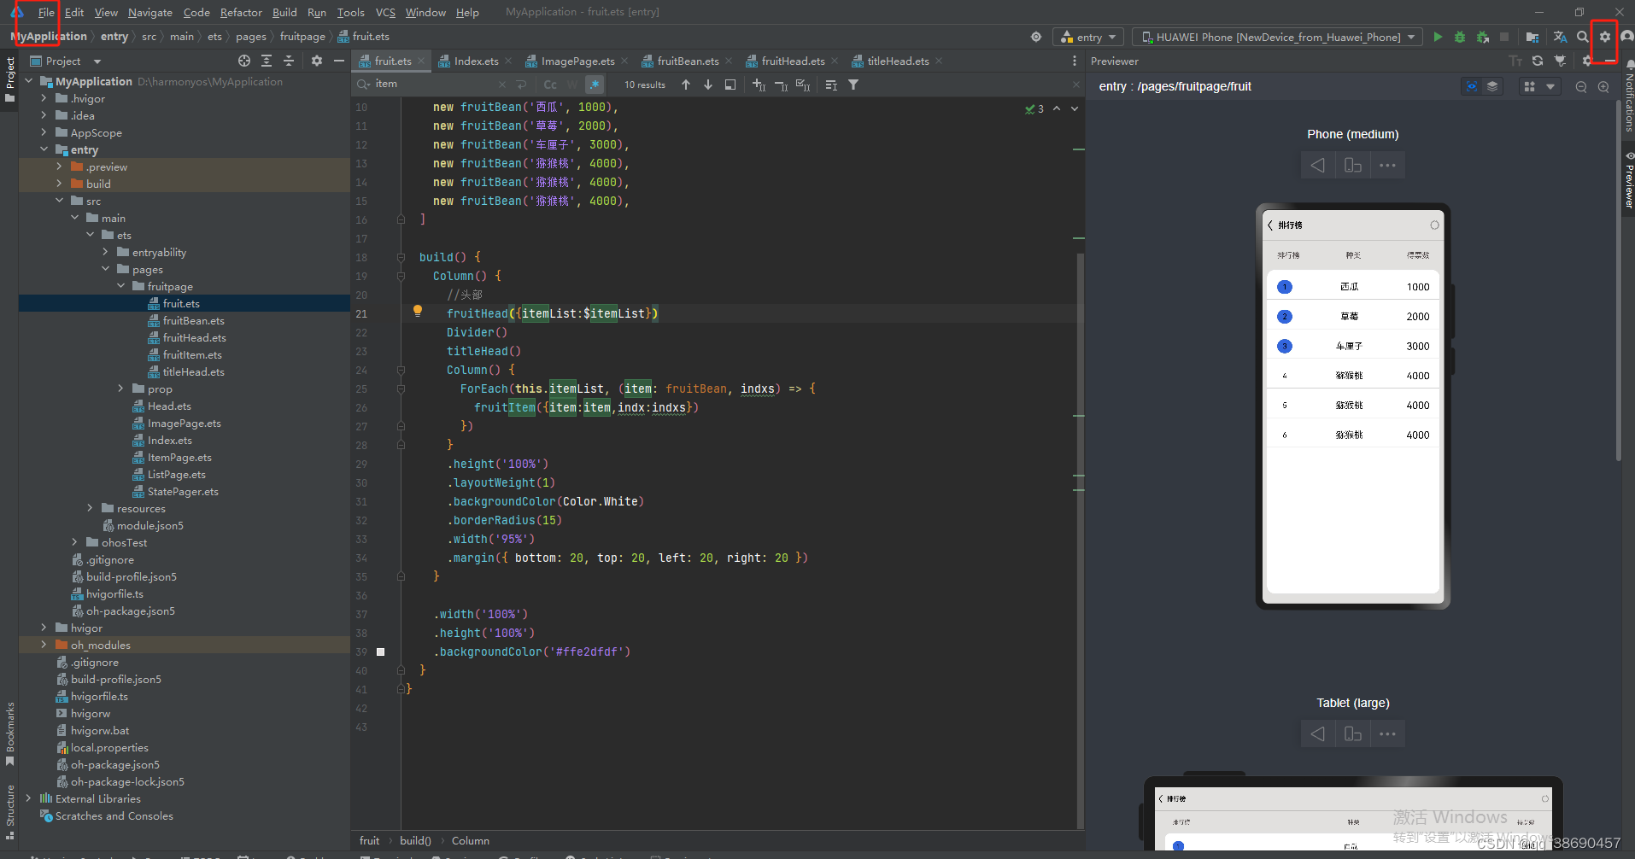Hide the Project tool window
The image size is (1635, 859).
pyautogui.click(x=339, y=61)
